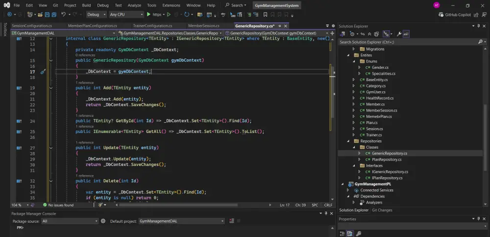Select the GymManagementPL project node
This screenshot has height=237, width=490.
(372, 184)
